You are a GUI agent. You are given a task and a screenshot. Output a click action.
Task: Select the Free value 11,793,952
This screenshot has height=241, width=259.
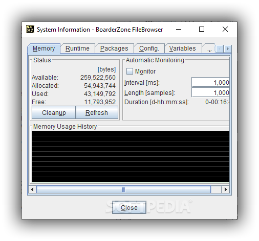tap(100, 102)
